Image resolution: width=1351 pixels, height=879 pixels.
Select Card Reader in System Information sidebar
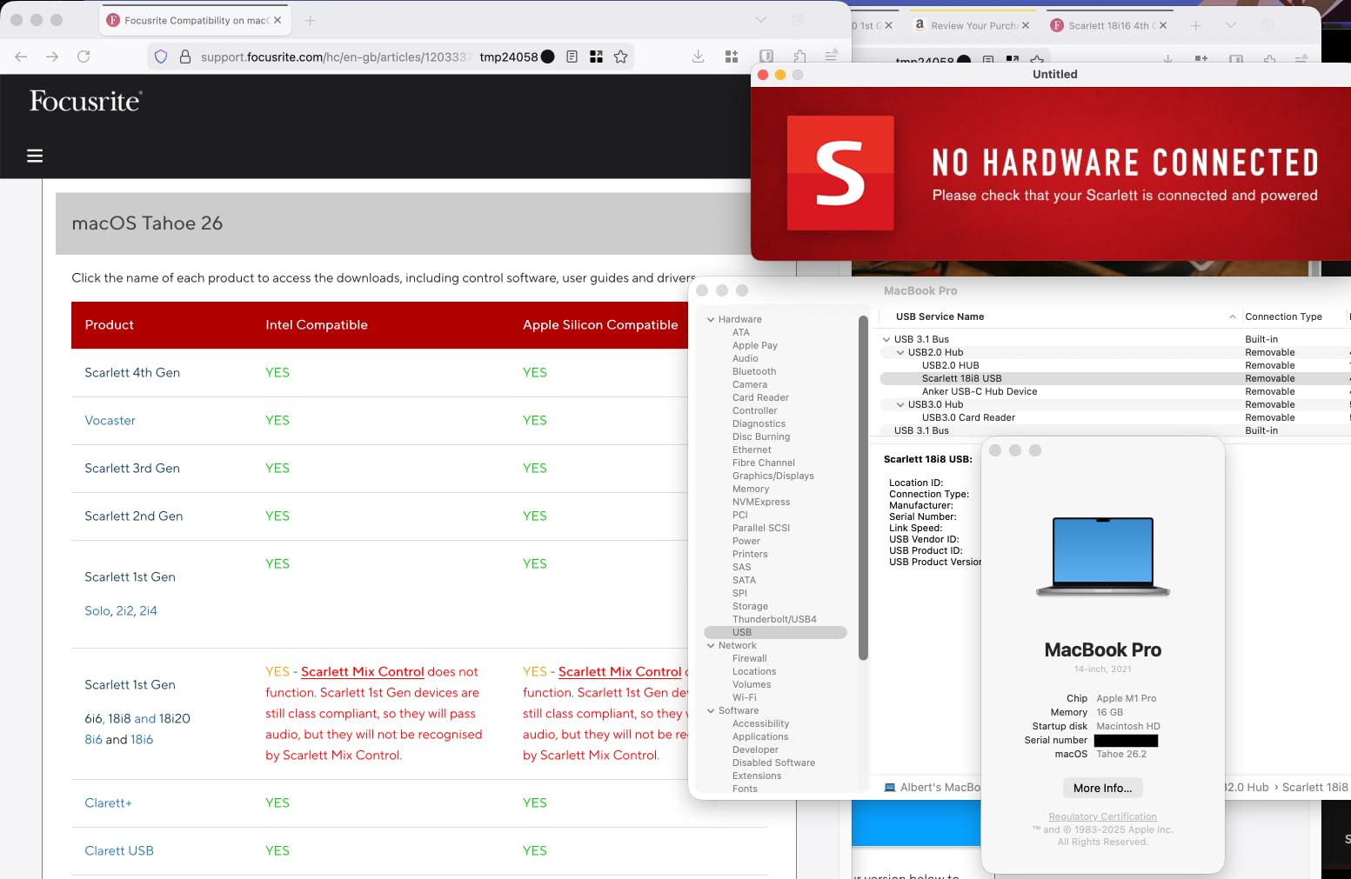(x=760, y=398)
